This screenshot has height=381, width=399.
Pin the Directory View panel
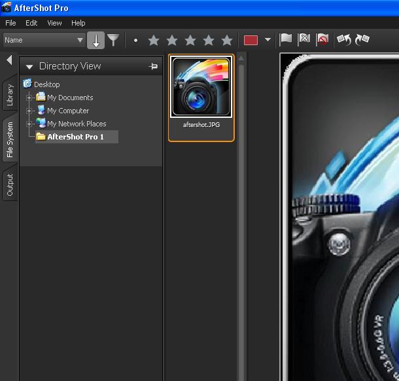pos(153,67)
